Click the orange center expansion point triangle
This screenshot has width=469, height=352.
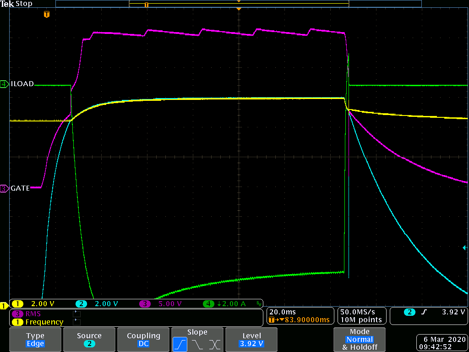238,9
